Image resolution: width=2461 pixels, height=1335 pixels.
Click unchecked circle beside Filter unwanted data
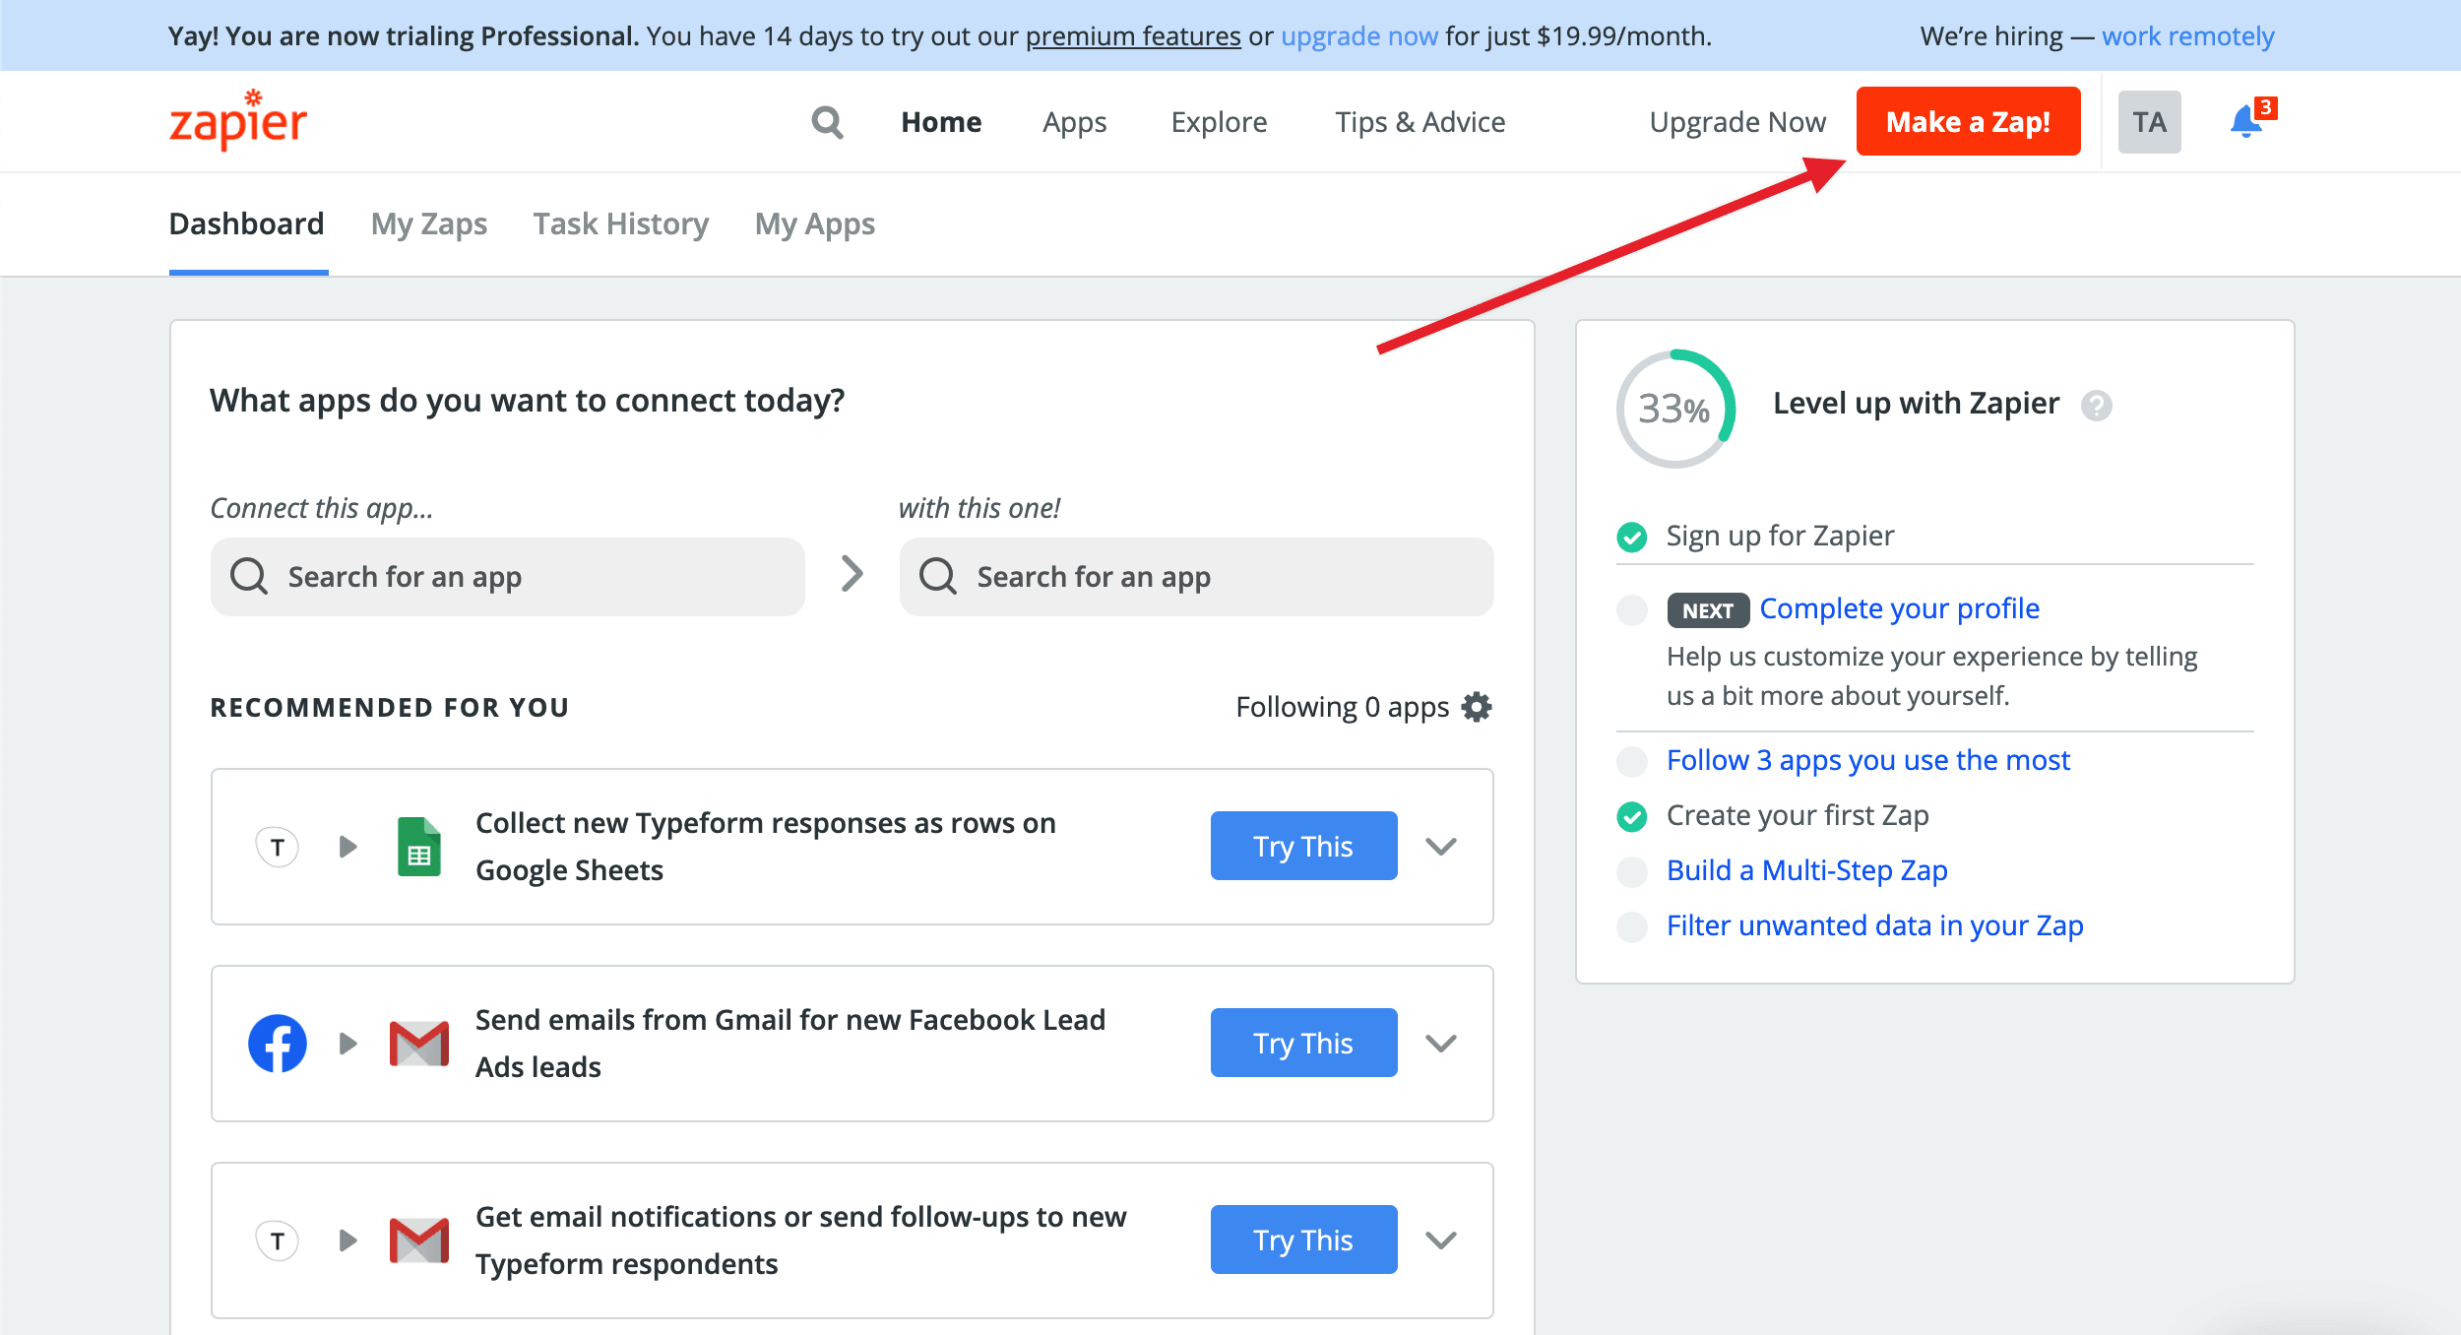click(1631, 926)
